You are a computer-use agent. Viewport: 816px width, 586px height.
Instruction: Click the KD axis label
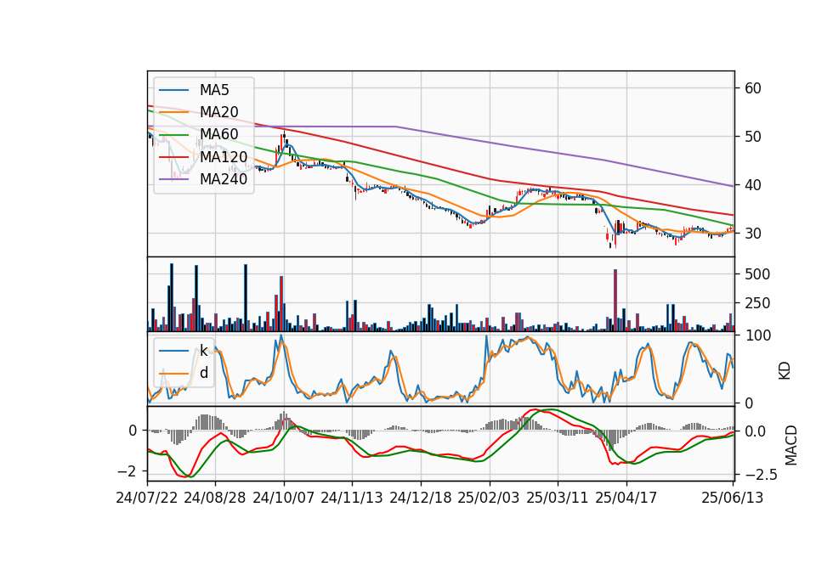click(x=785, y=370)
